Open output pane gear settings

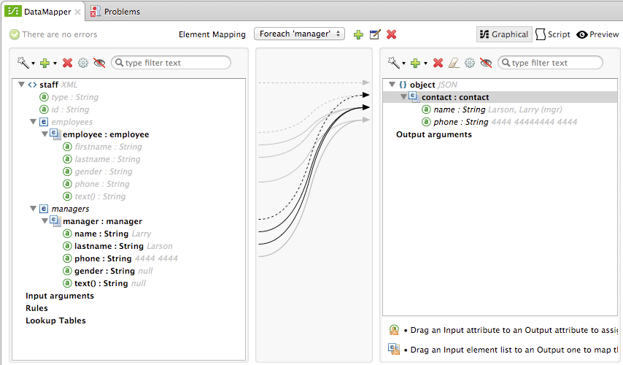click(470, 63)
